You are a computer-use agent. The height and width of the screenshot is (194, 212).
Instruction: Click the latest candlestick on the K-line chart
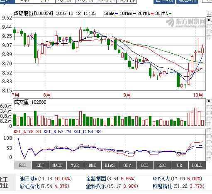(x=202, y=50)
